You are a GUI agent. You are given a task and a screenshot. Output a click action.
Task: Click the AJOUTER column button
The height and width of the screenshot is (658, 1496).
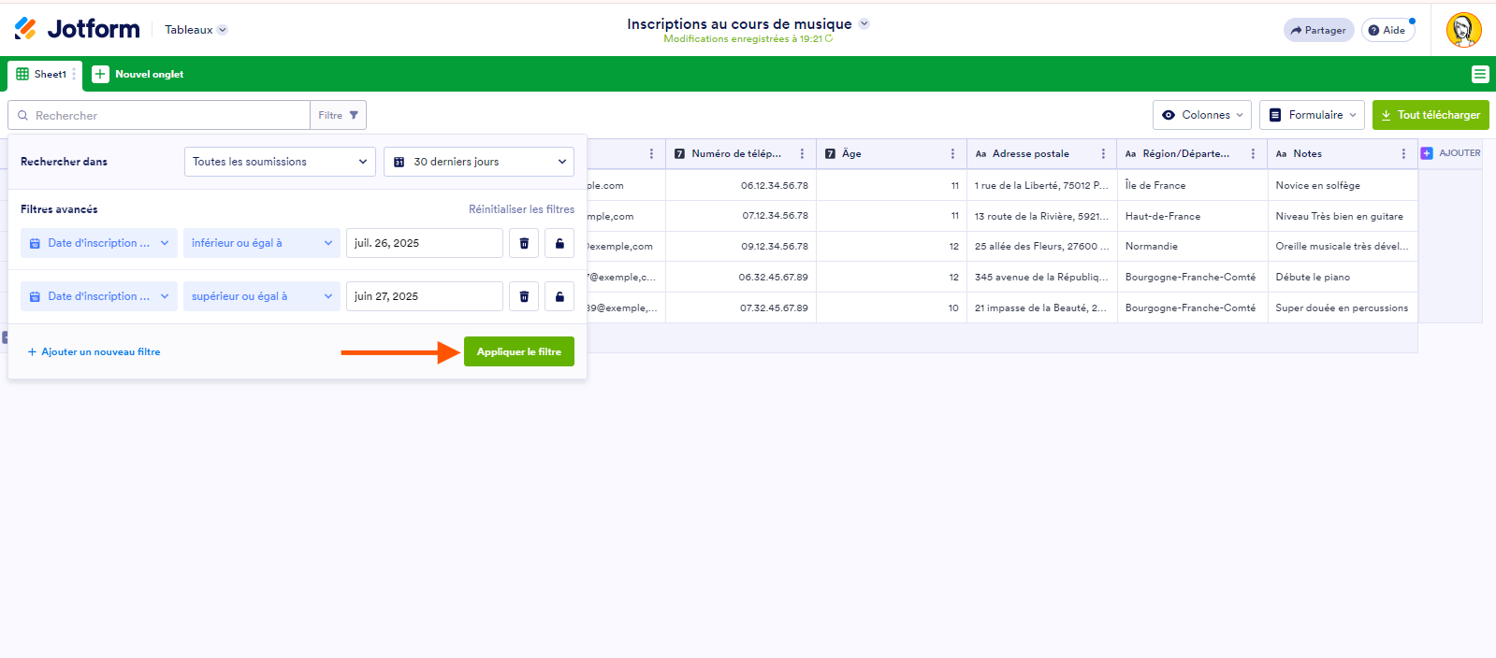click(1451, 153)
